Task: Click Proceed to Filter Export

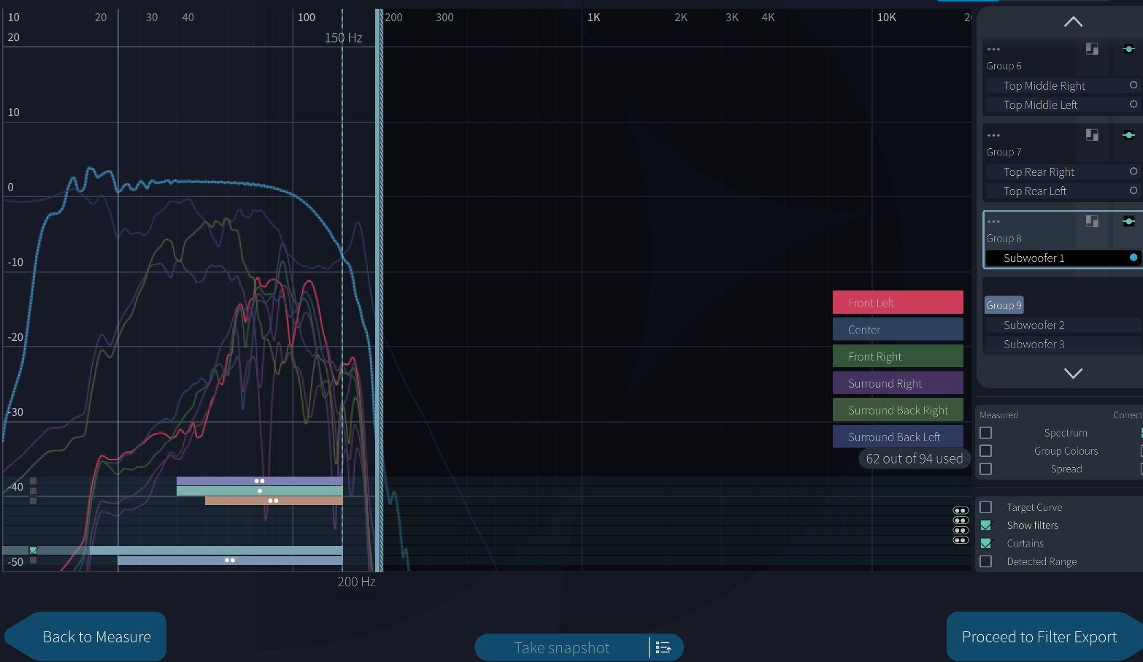Action: tap(1039, 637)
